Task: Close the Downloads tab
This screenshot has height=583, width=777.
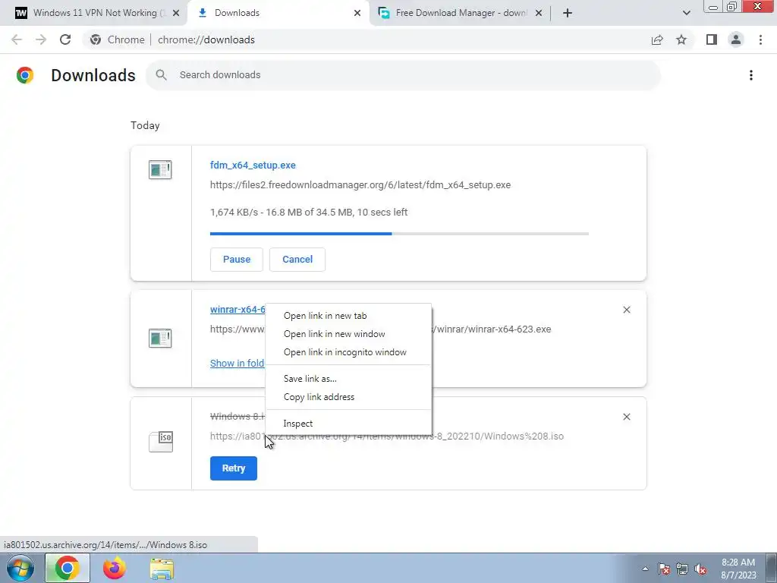Action: point(357,13)
